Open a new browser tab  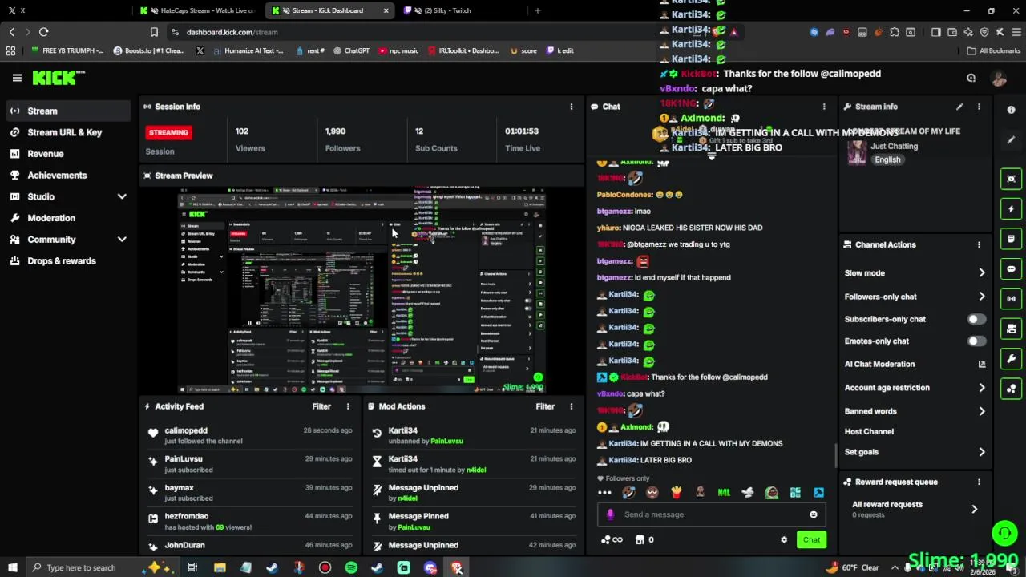(x=538, y=10)
